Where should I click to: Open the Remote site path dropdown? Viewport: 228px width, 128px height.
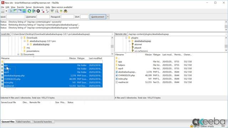[x=226, y=34]
